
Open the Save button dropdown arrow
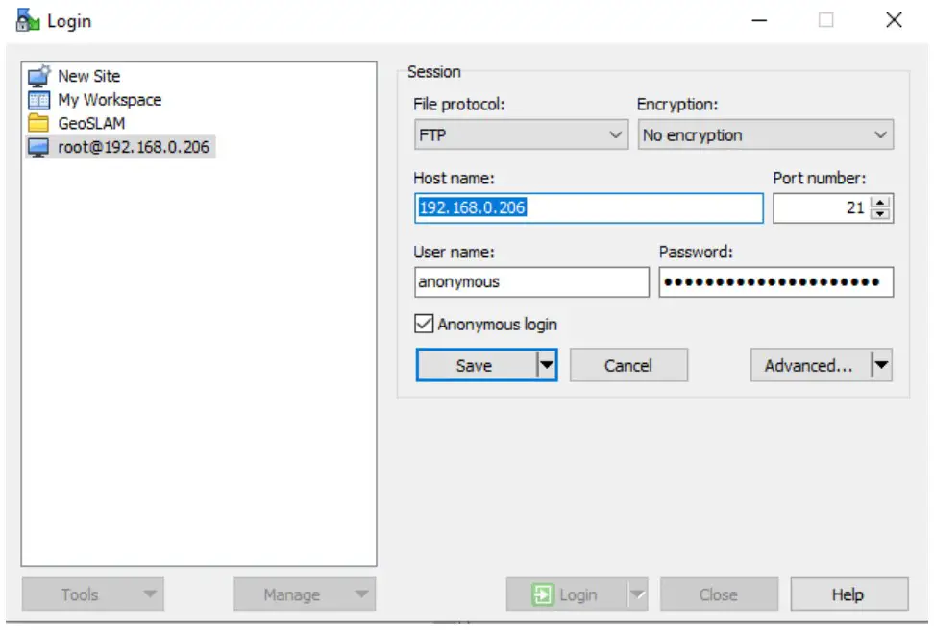[546, 365]
